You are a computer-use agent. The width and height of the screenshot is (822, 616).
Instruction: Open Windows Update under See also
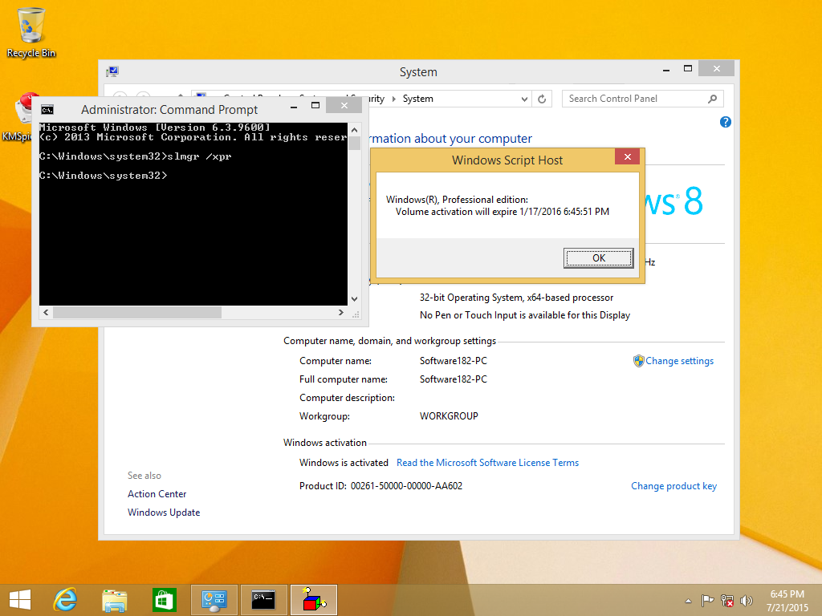pyautogui.click(x=164, y=513)
